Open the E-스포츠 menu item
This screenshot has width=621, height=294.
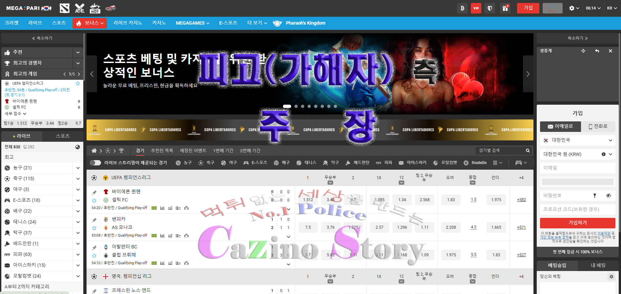pos(228,23)
